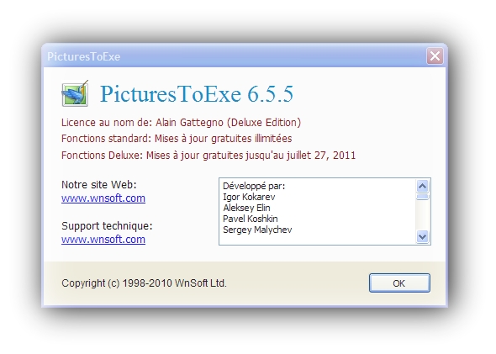Select Igor Kokarev in the developer list
Viewport: 496px width, 354px height.
[x=249, y=197]
